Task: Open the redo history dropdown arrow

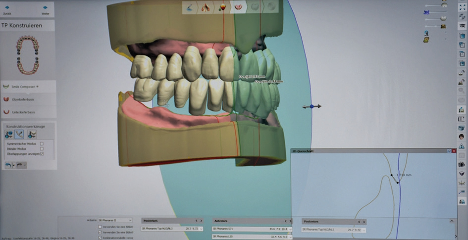Action: click(x=25, y=165)
